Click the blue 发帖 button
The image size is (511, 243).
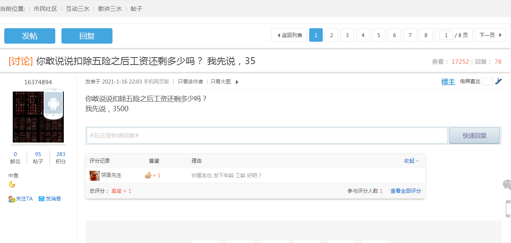tap(30, 36)
